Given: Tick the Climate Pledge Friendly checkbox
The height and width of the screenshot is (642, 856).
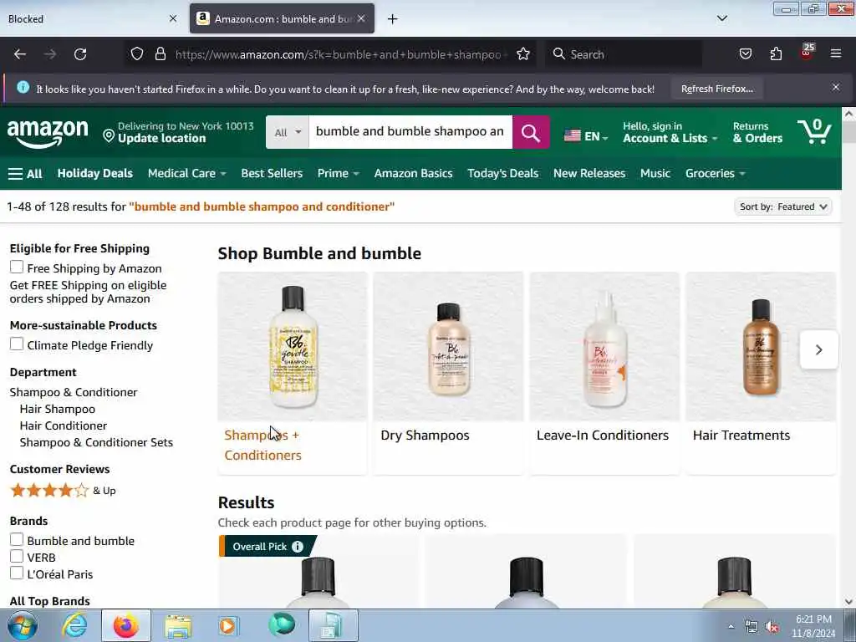Looking at the screenshot, I should [17, 344].
